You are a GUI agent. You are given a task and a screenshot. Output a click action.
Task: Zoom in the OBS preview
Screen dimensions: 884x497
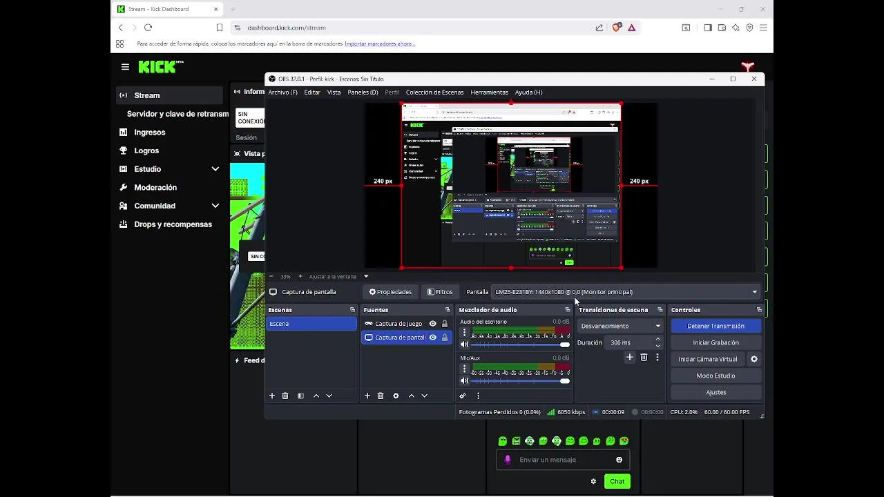(x=300, y=276)
